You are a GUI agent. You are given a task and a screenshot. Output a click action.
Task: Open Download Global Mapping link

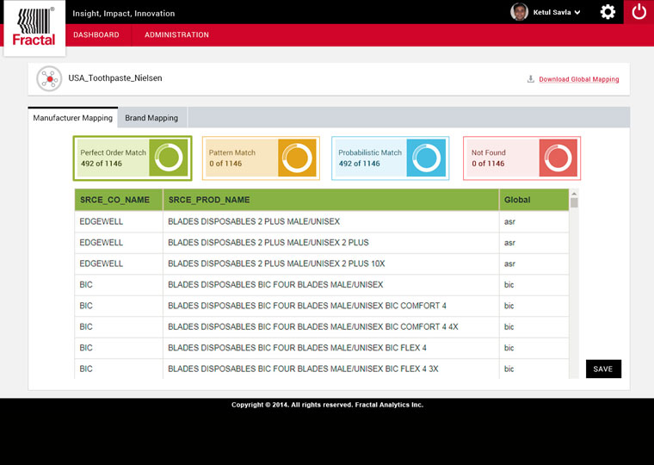click(578, 79)
